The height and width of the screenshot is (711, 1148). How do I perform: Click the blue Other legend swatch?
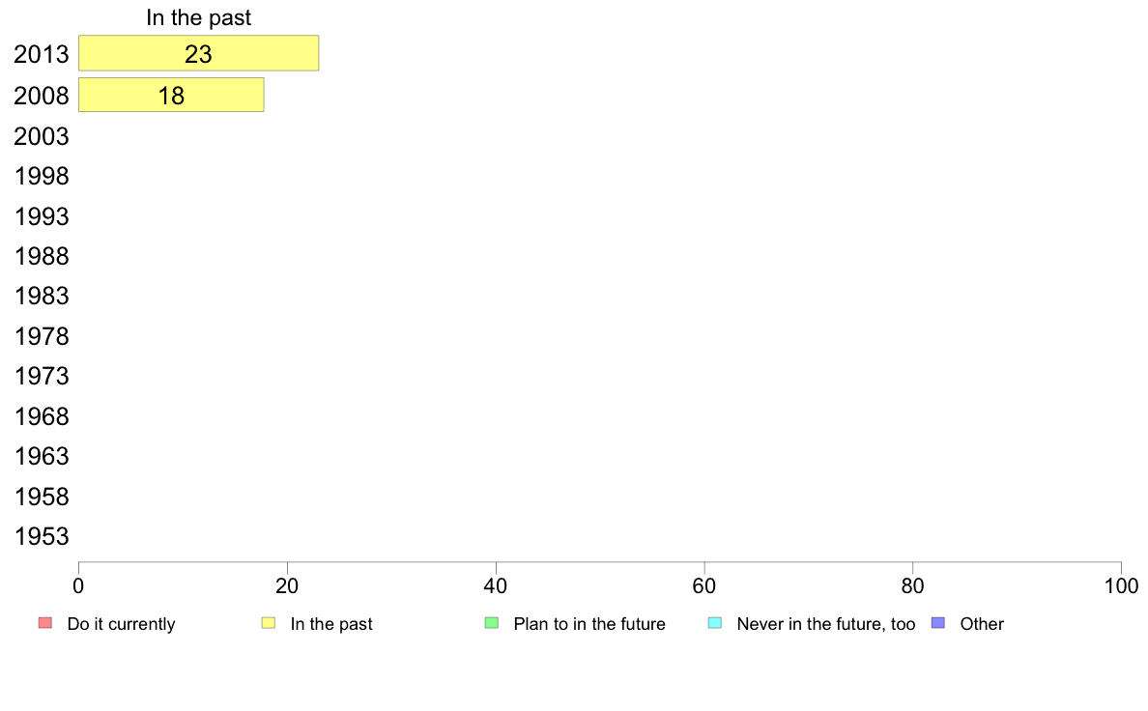point(938,623)
